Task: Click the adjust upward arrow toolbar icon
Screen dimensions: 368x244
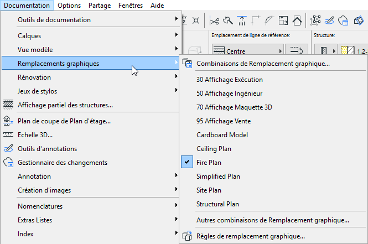Action: point(241,20)
